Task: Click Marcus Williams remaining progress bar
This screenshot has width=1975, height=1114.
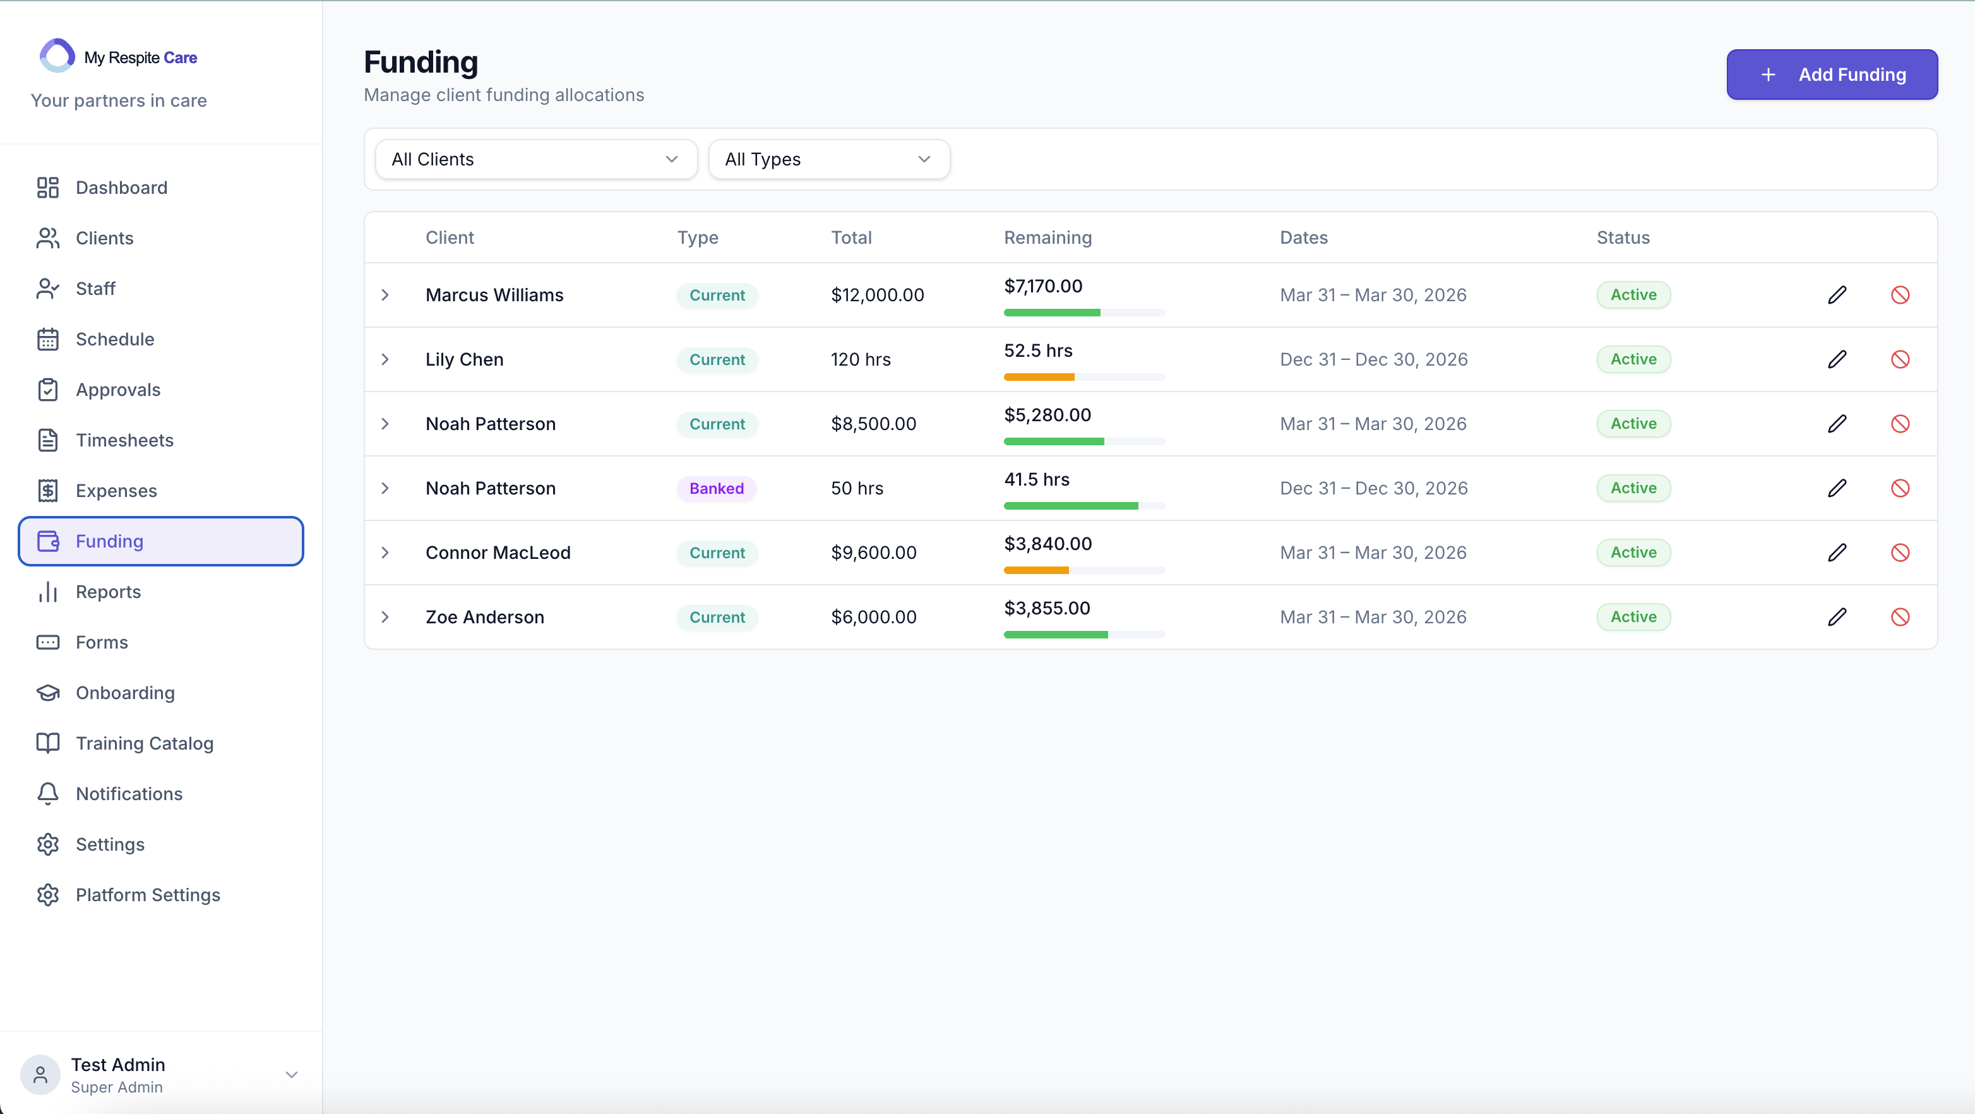Action: coord(1084,313)
